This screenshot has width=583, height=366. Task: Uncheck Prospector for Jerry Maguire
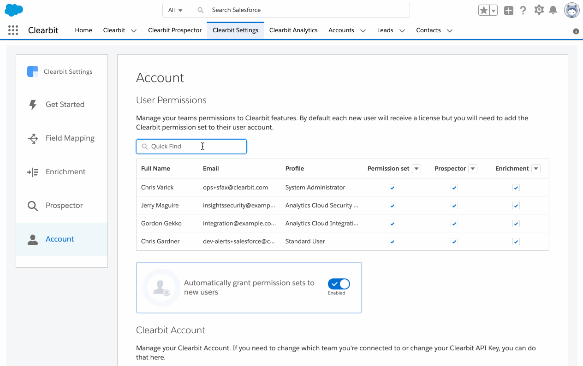454,206
